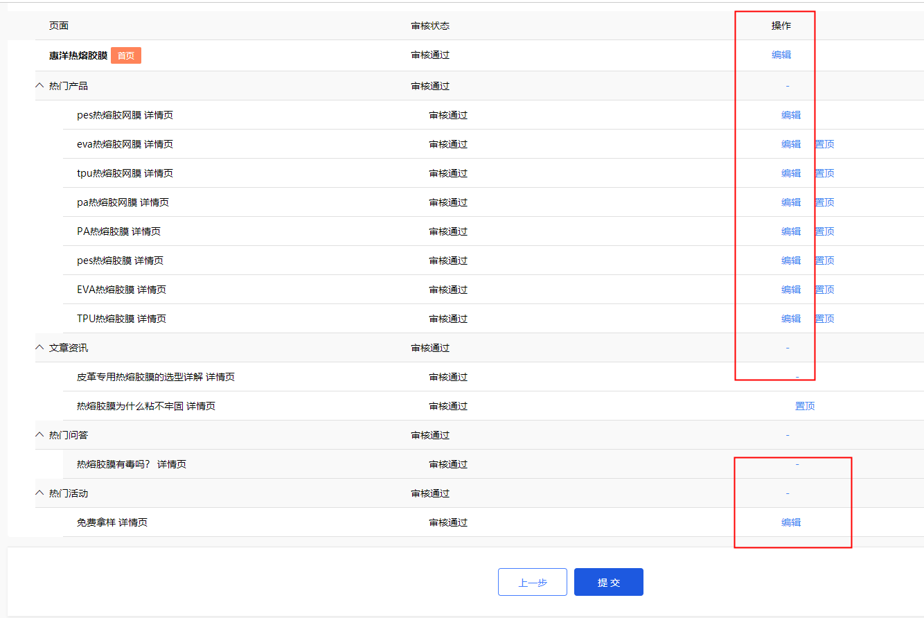Viewport: 924px width, 618px height.
Task: Collapse the 热门问答 section
Action: (39, 435)
